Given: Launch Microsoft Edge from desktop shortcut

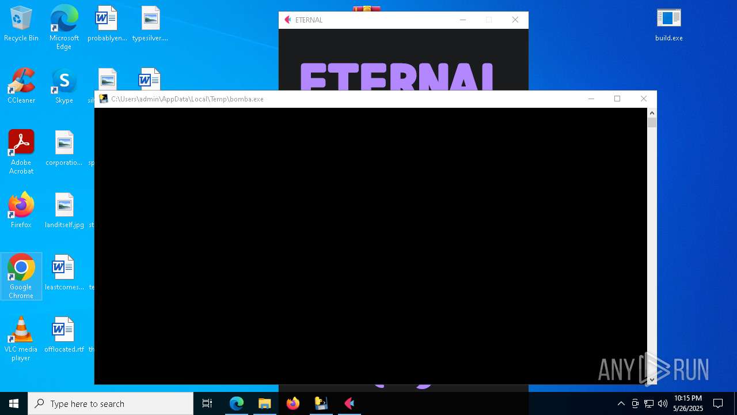Looking at the screenshot, I should tap(64, 27).
